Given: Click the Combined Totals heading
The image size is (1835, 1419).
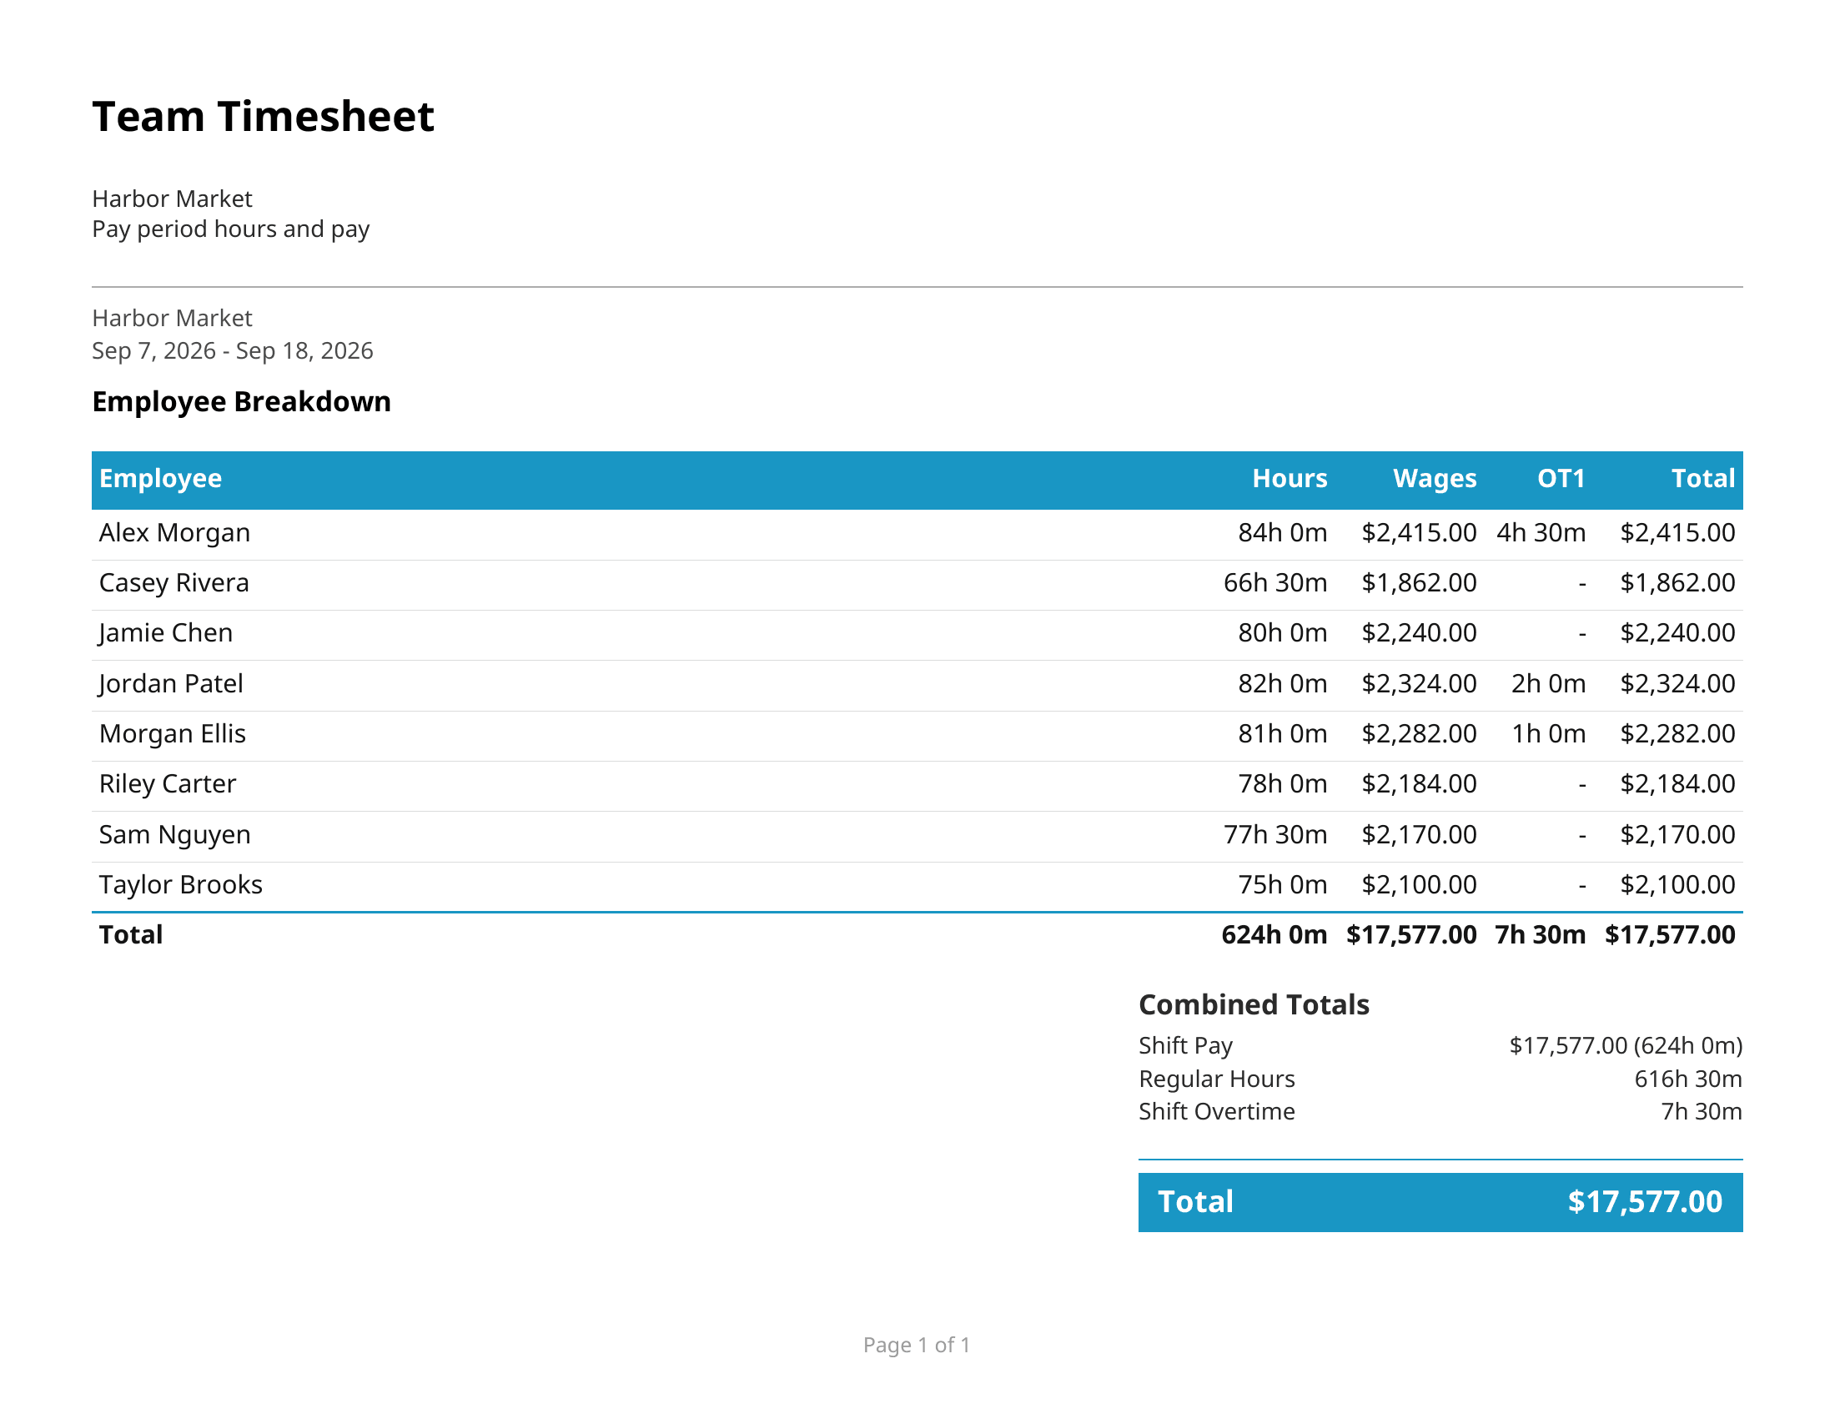Looking at the screenshot, I should coord(1254,1004).
